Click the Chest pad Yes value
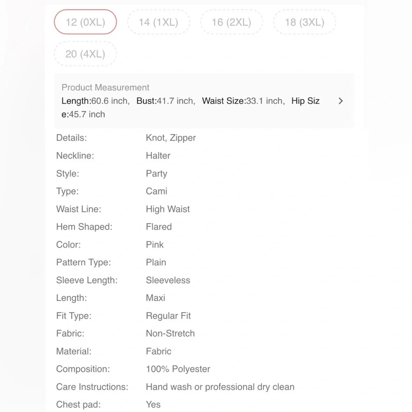 tap(153, 405)
